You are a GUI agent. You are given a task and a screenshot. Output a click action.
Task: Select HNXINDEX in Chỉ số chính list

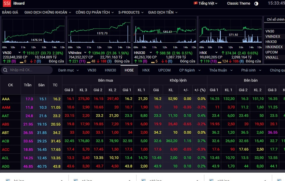tap(274, 47)
